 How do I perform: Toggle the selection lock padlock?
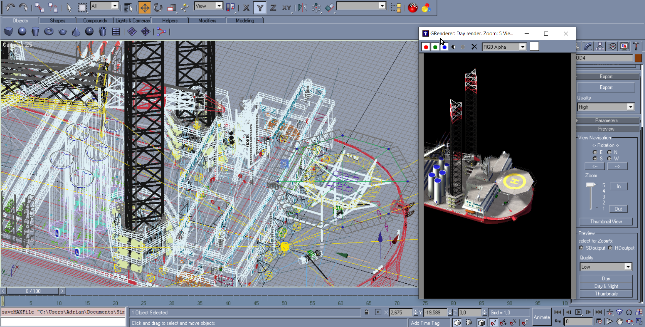click(x=367, y=312)
